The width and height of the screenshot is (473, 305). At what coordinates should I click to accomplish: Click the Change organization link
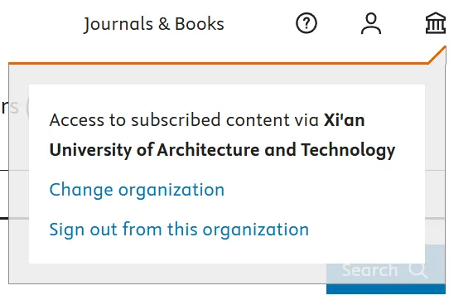coord(137,190)
